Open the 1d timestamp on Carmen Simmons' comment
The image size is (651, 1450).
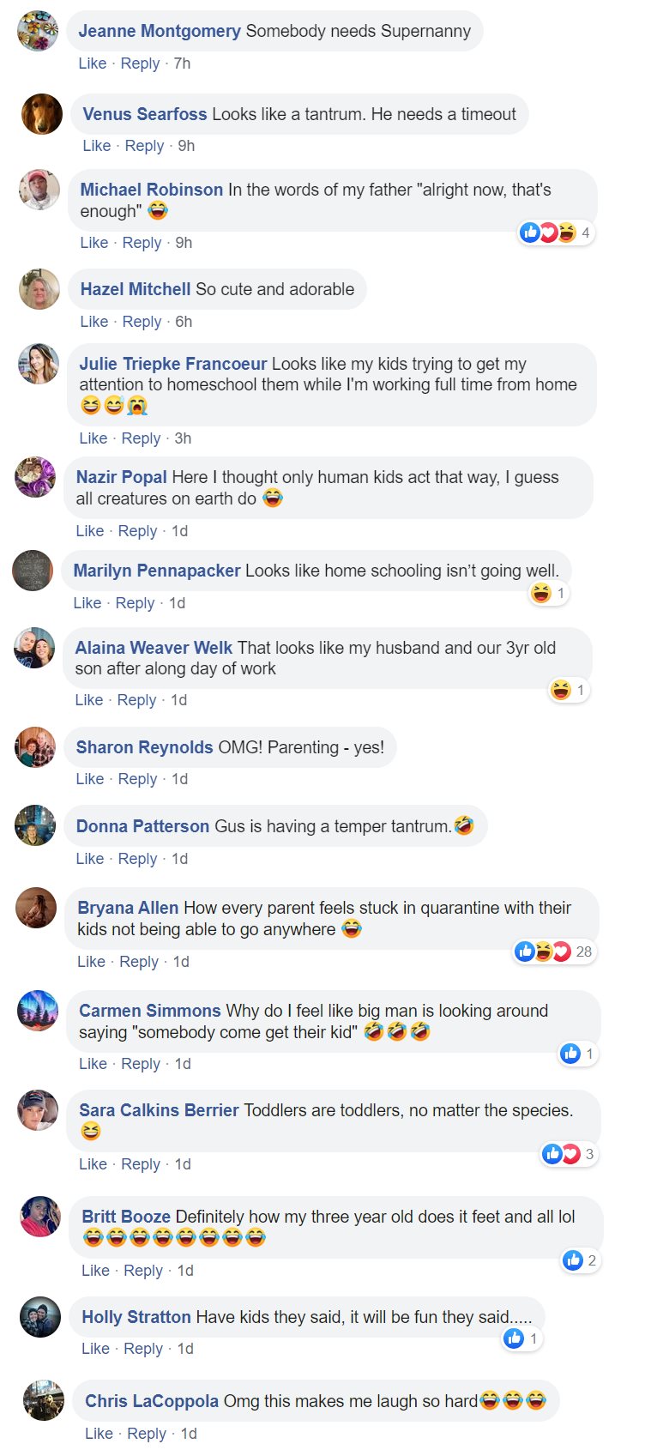pyautogui.click(x=183, y=1064)
